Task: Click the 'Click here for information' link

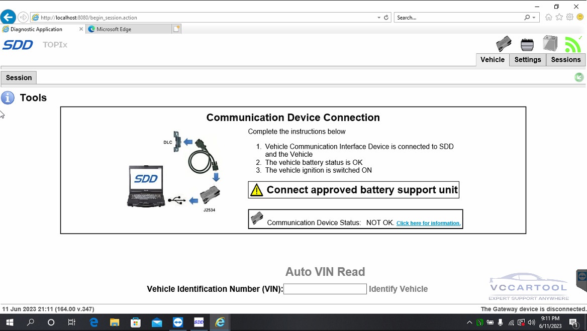Action: pos(428,223)
